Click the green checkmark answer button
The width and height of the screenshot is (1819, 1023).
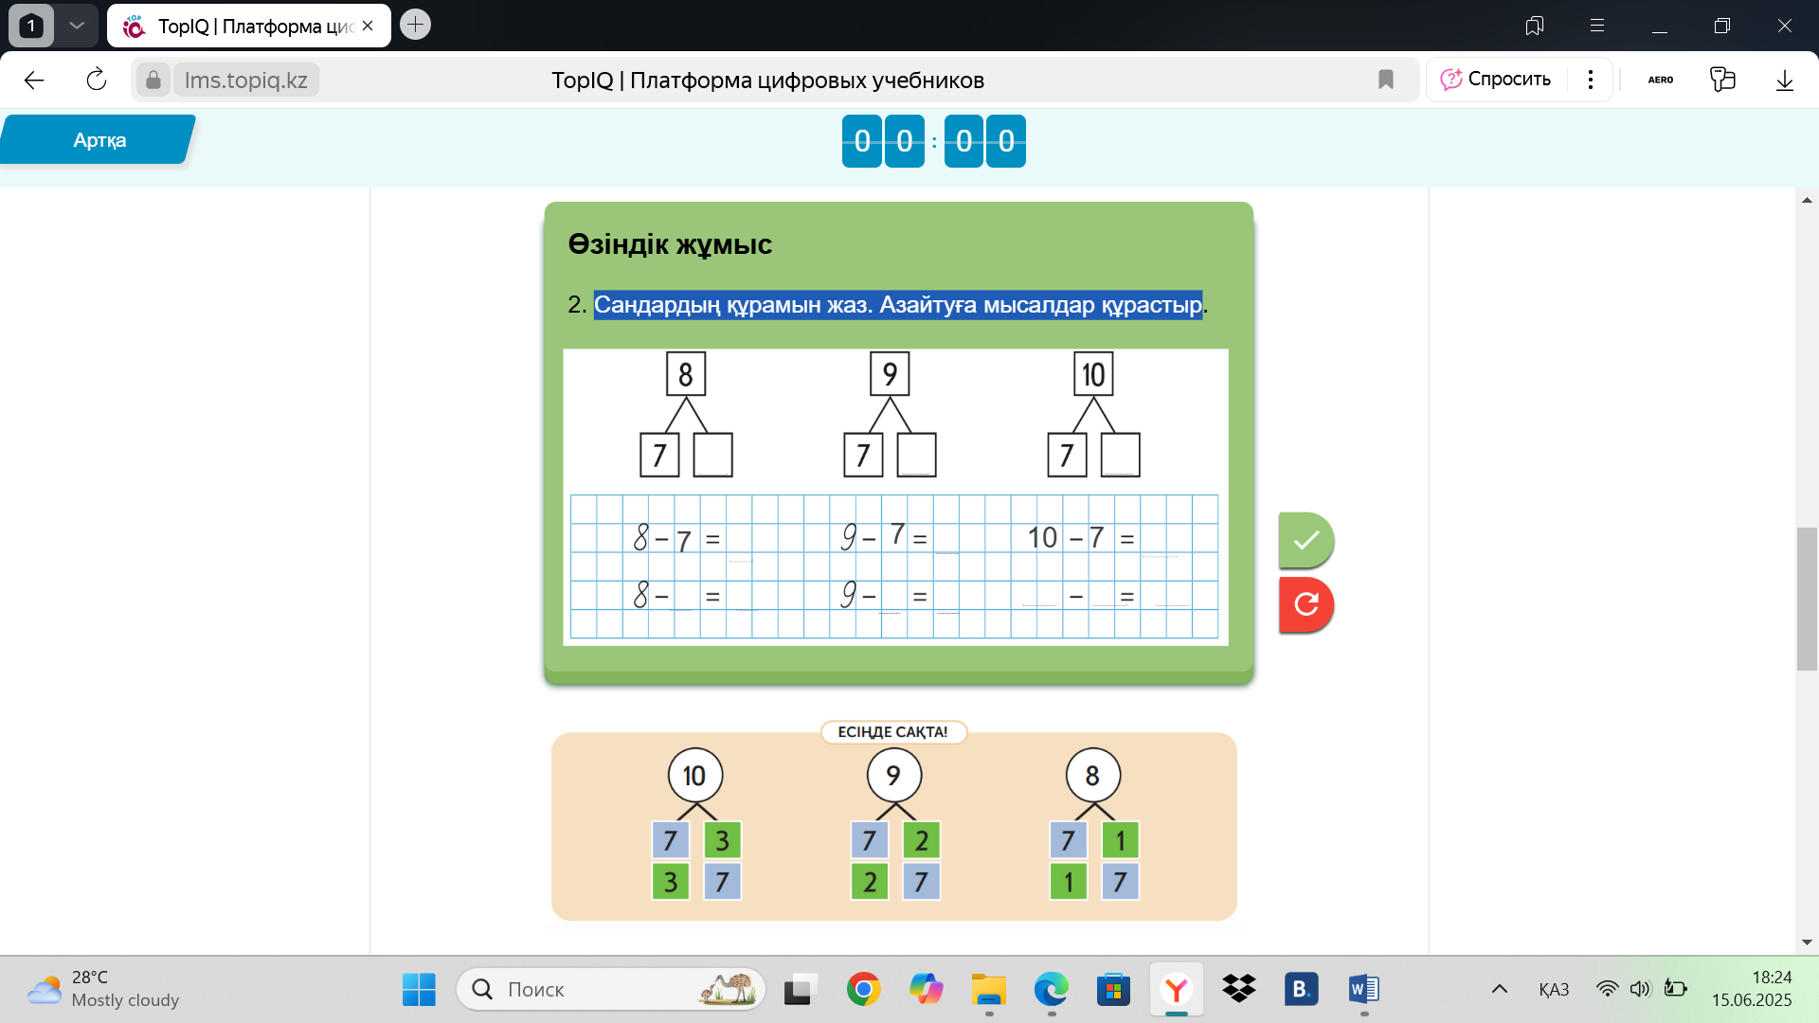(x=1306, y=540)
